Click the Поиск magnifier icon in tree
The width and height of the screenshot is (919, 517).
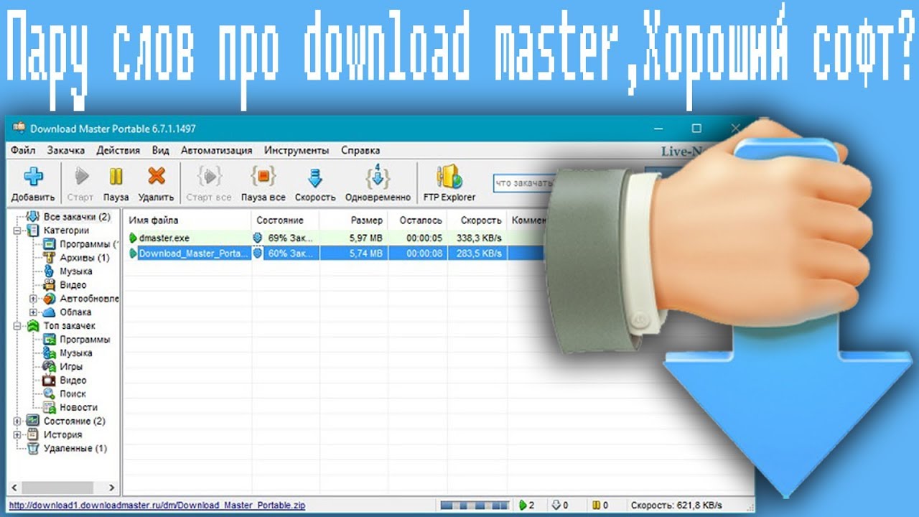[49, 394]
